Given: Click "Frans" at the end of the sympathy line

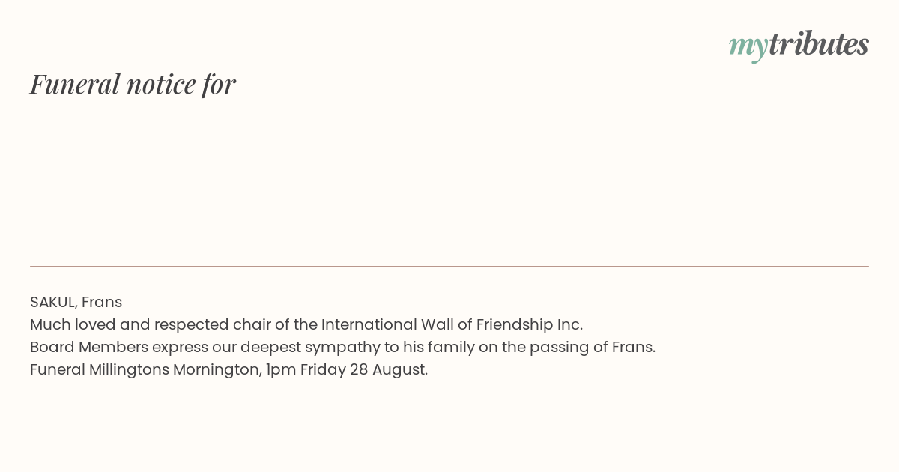Looking at the screenshot, I should (633, 347).
